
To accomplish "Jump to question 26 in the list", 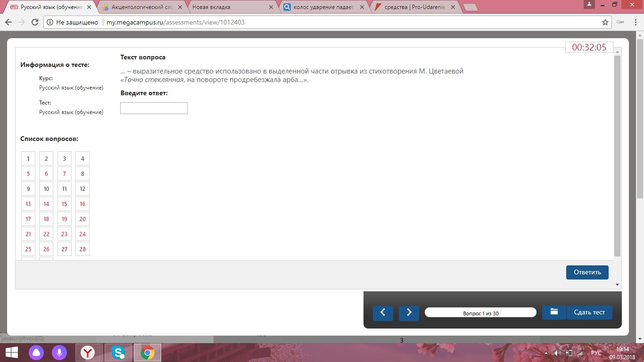I will [x=46, y=249].
